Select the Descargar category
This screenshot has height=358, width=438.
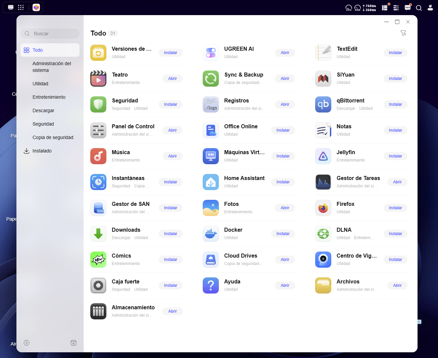click(x=50, y=110)
